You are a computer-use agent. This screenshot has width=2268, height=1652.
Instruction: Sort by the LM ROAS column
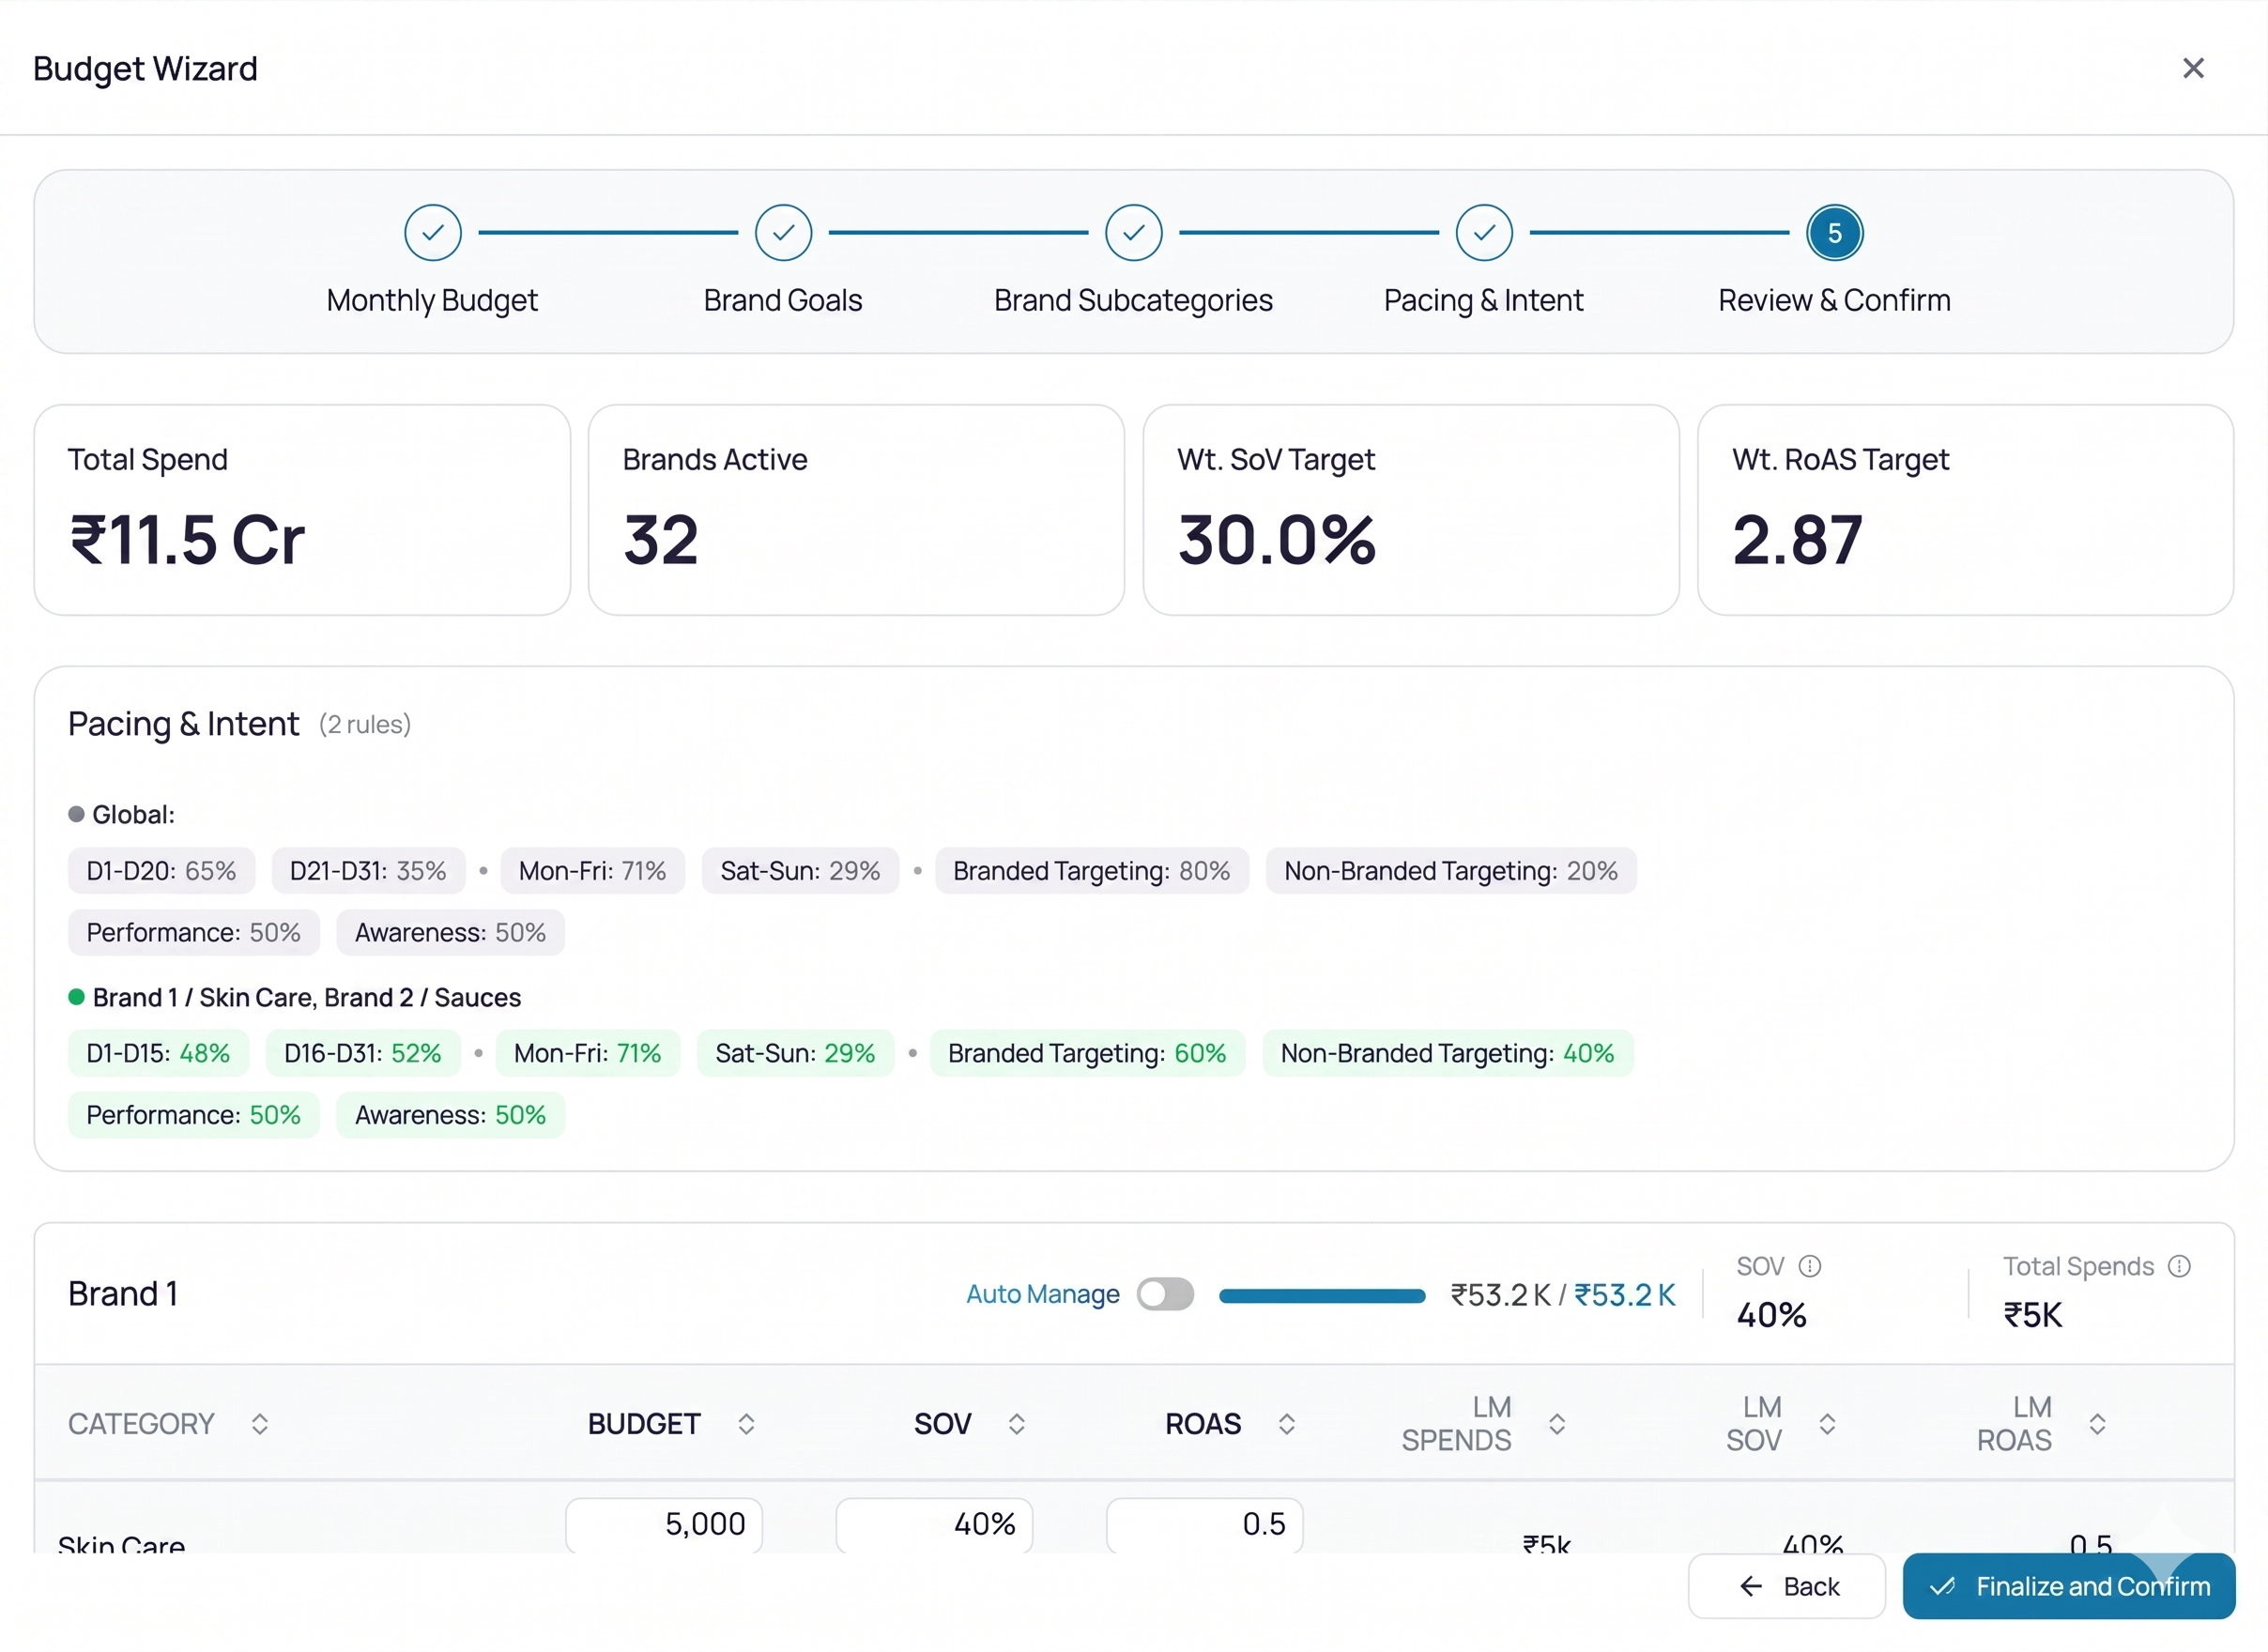click(x=2097, y=1423)
